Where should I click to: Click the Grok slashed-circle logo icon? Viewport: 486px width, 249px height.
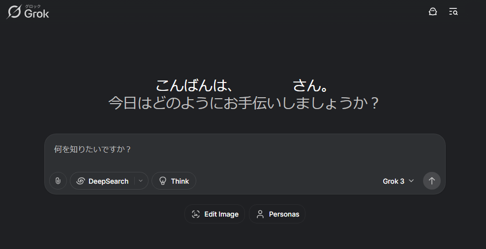[x=14, y=12]
